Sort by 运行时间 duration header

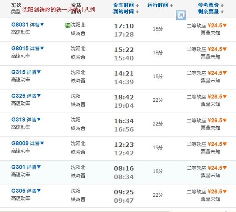click(158, 5)
